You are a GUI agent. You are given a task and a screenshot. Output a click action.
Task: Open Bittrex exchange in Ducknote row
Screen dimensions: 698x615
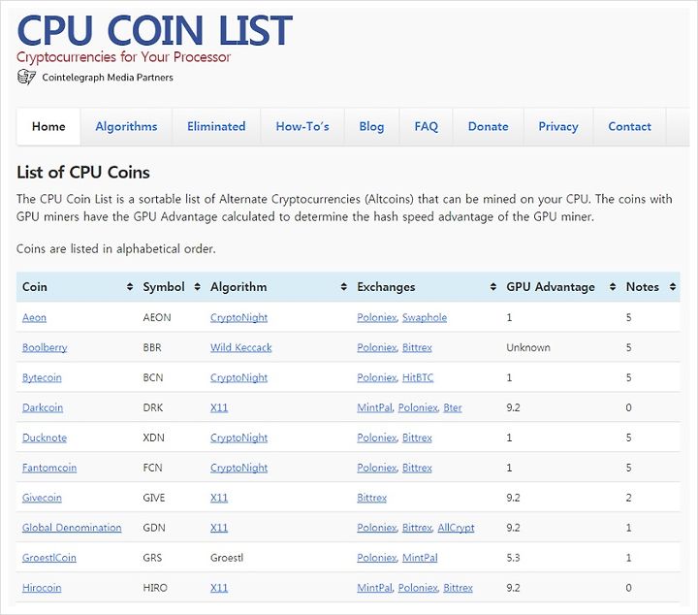(417, 437)
